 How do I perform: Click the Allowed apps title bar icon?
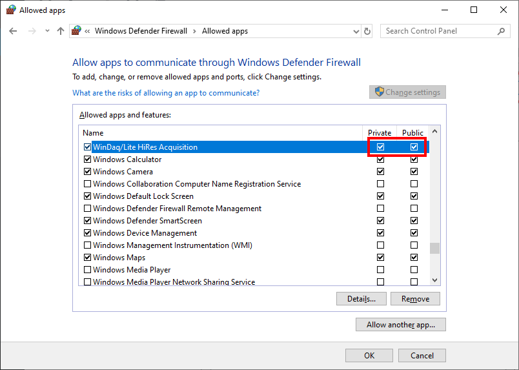(11, 10)
